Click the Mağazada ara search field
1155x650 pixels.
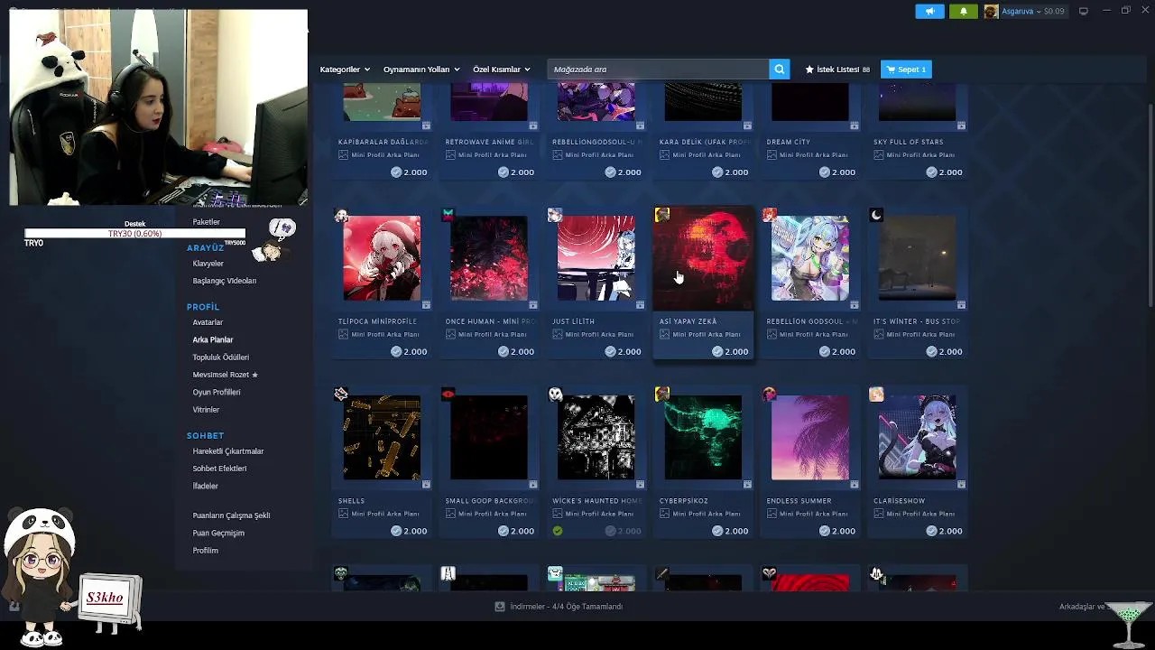coord(658,70)
